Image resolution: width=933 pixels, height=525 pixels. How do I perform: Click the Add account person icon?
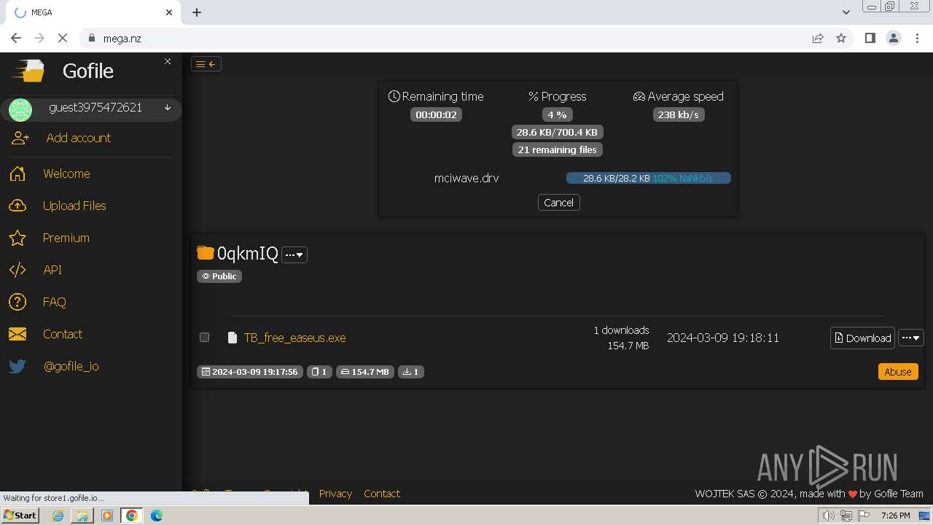tap(20, 138)
